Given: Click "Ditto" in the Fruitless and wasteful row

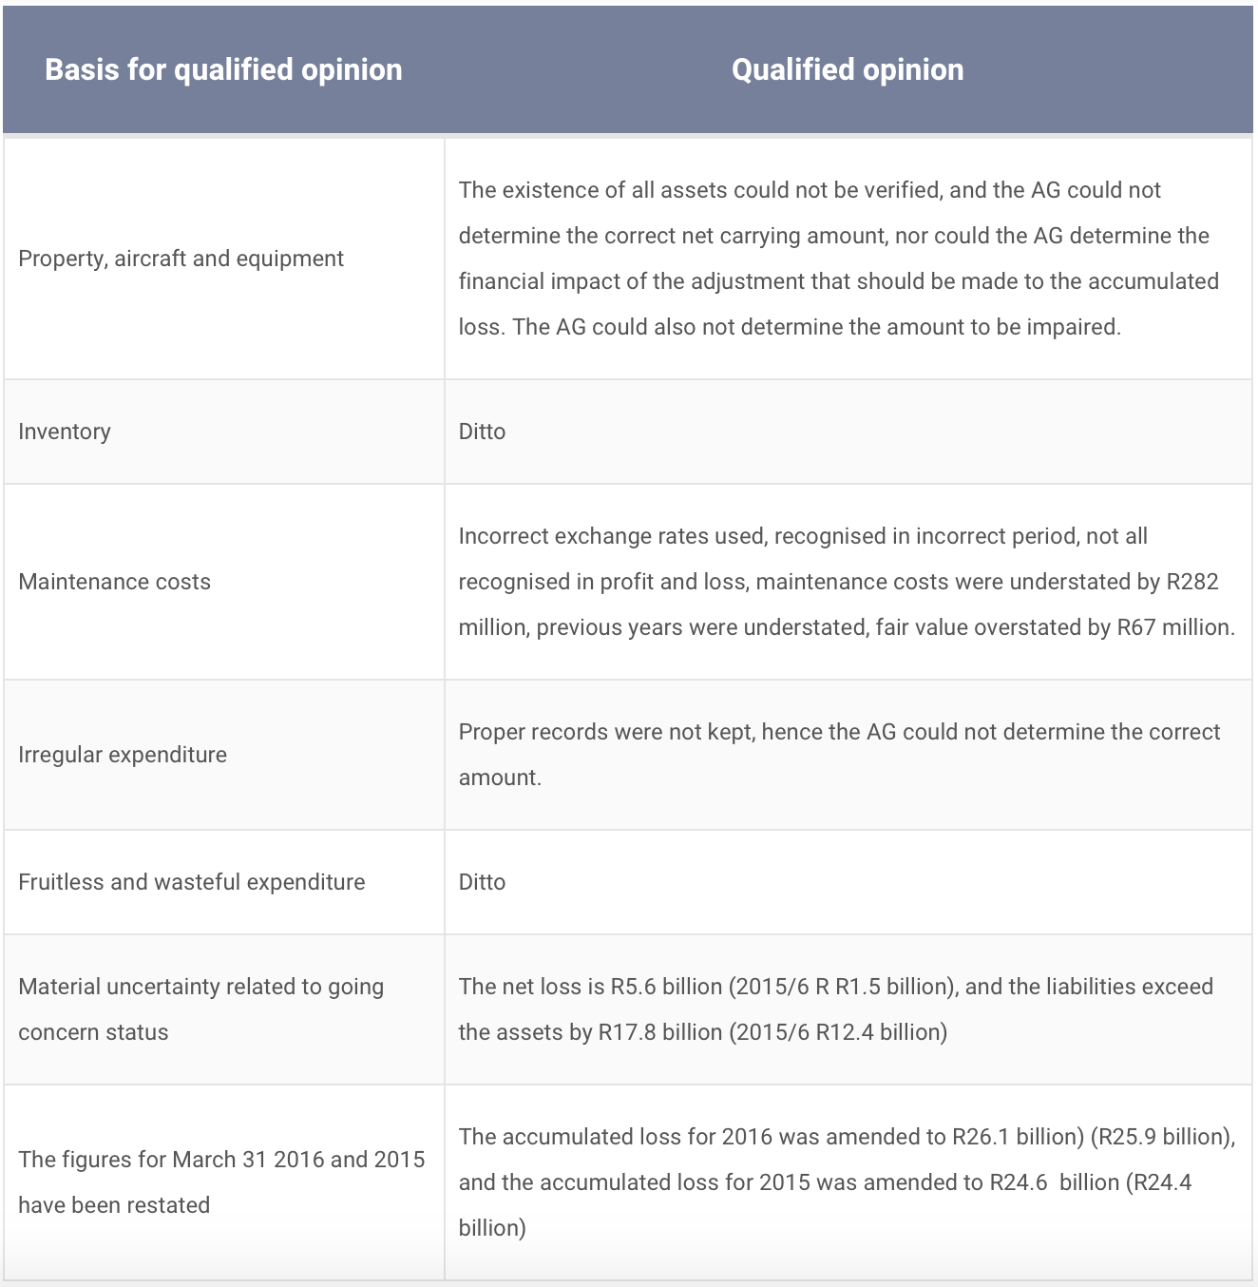Looking at the screenshot, I should point(482,882).
